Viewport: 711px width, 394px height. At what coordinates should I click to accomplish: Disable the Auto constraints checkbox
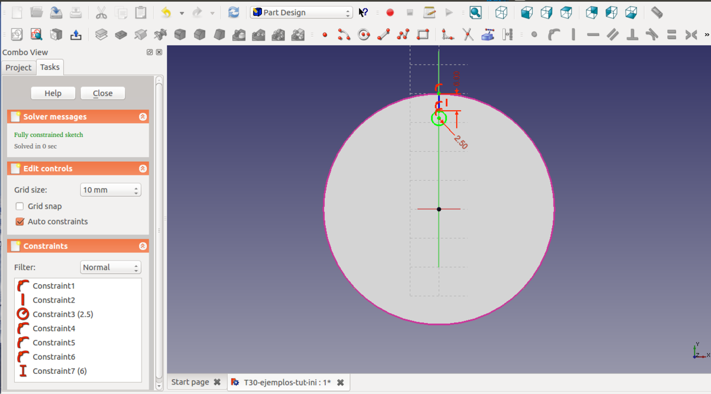pos(20,222)
